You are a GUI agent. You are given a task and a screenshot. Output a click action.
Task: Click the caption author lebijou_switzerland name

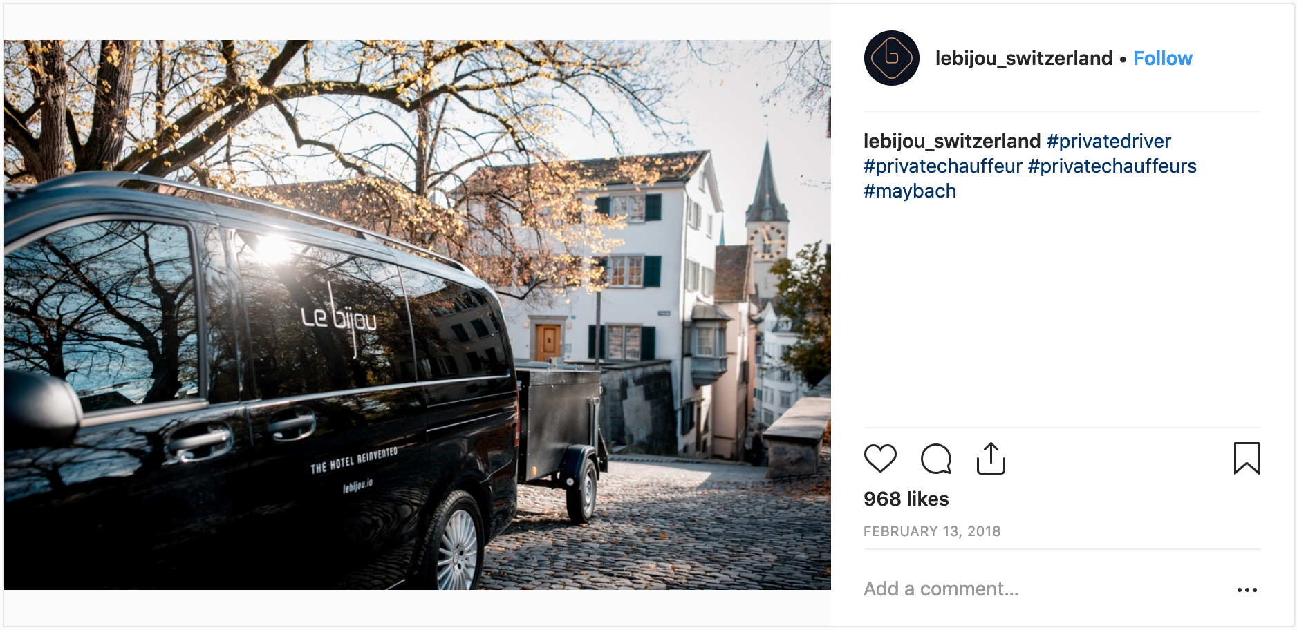(952, 142)
